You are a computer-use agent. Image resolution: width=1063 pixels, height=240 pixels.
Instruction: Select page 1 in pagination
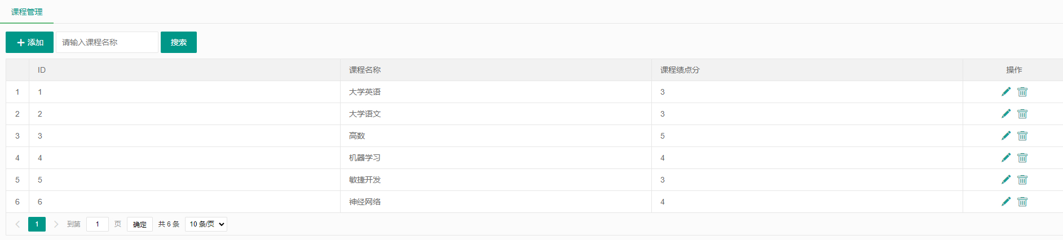click(x=37, y=224)
